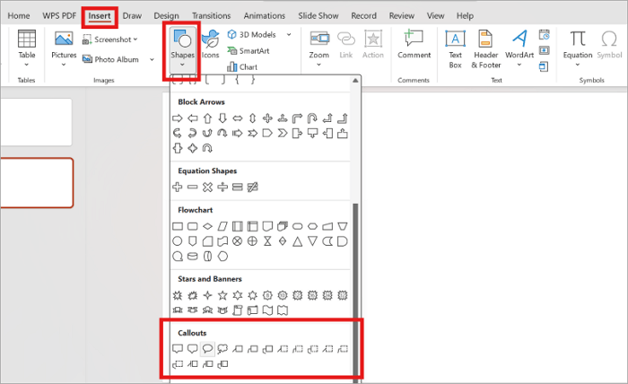Select the Cloud callout shape

point(222,349)
